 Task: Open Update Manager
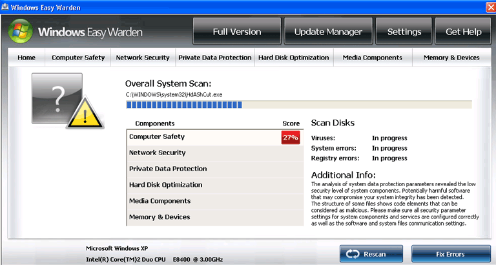[x=328, y=32]
